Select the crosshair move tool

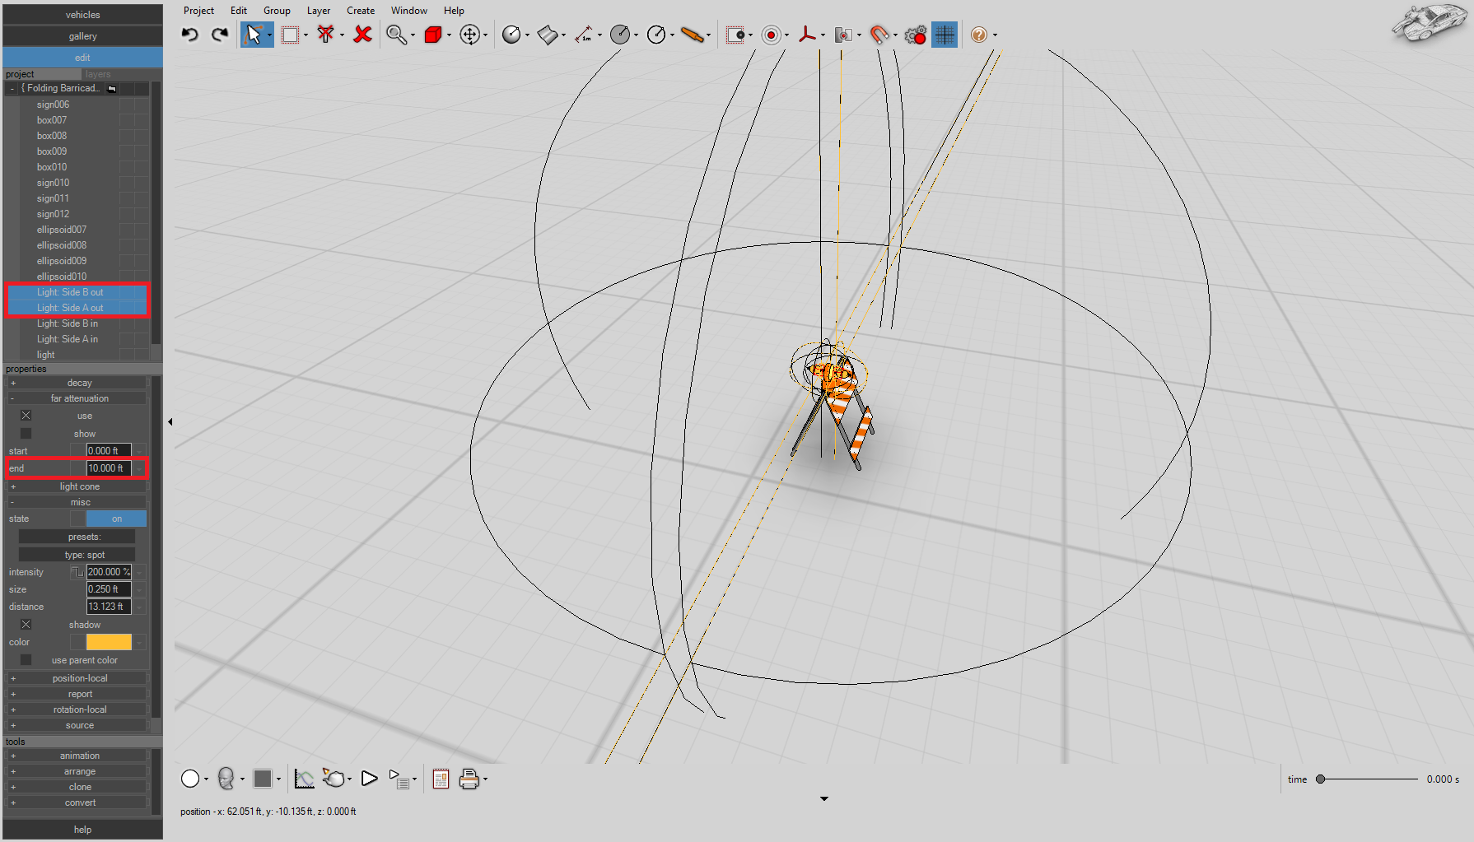(469, 35)
